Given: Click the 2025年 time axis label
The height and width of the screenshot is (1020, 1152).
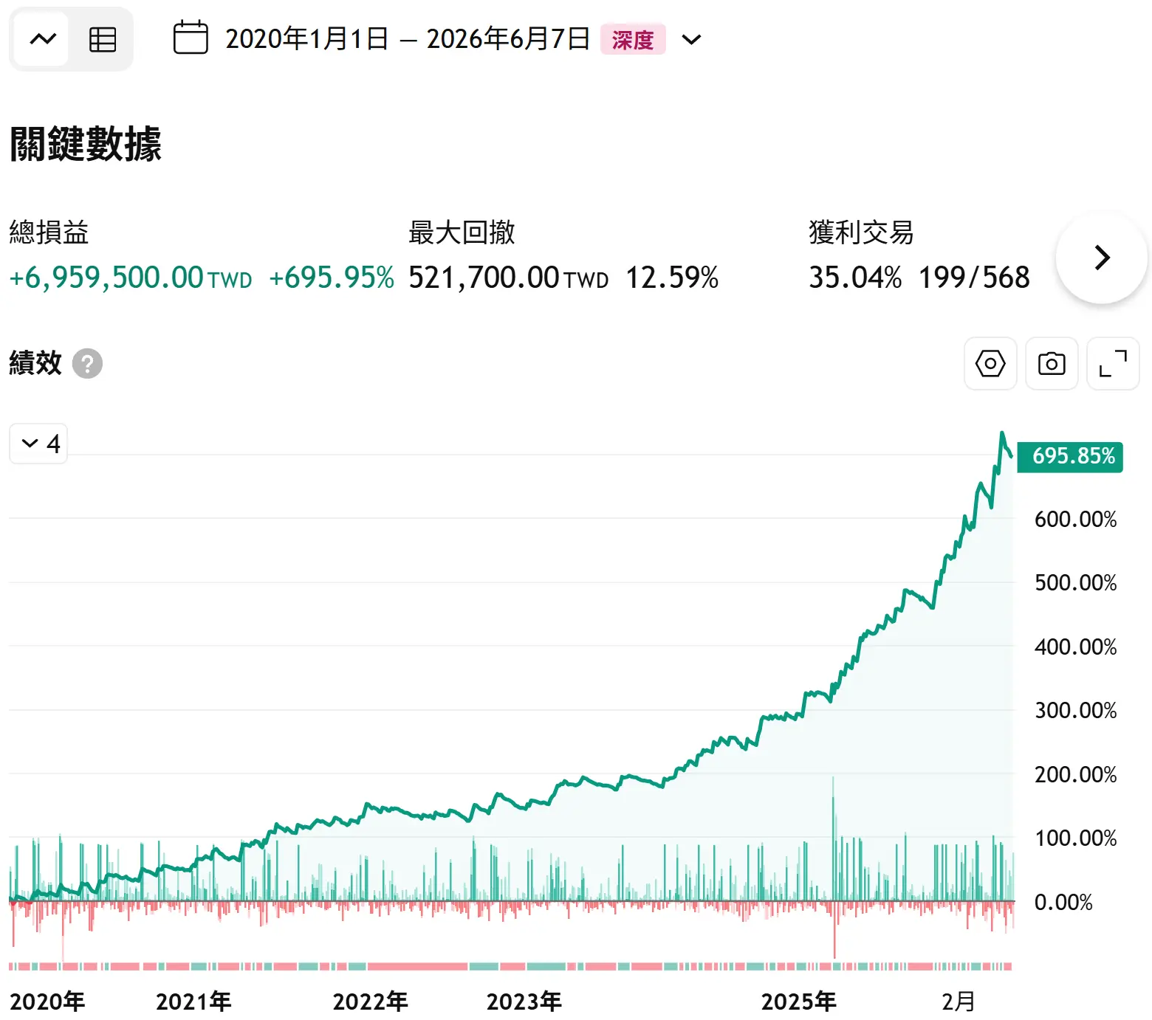Looking at the screenshot, I should point(798,1002).
